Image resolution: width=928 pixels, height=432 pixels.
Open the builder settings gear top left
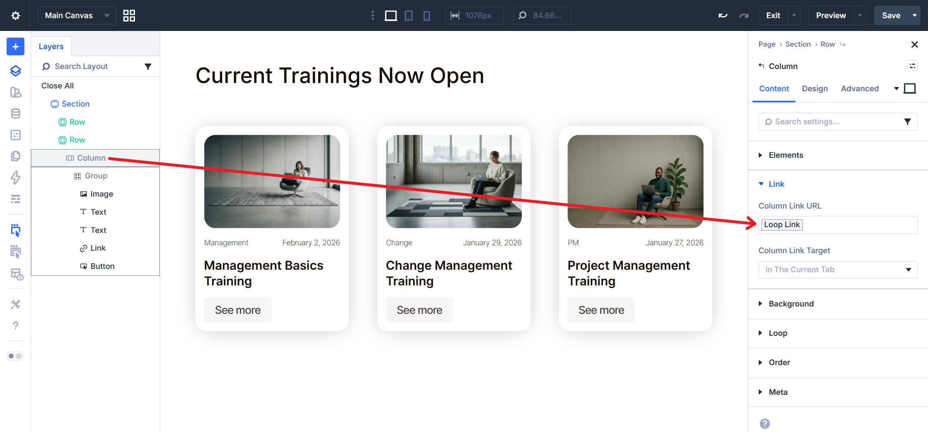pos(15,15)
